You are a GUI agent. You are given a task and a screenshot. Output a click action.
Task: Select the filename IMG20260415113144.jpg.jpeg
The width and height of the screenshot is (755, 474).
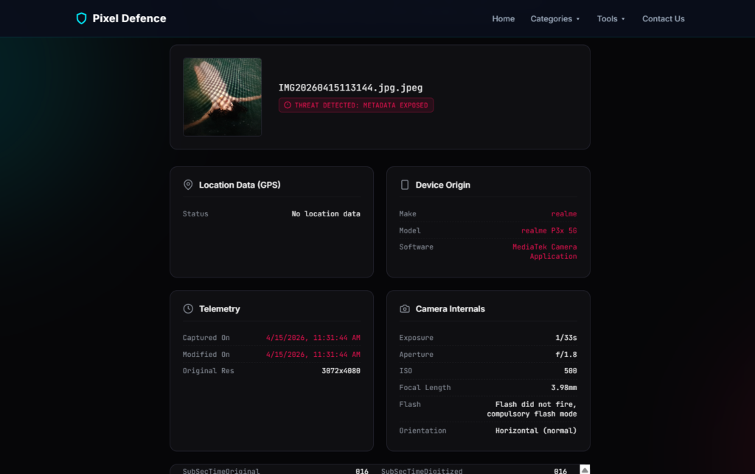[x=350, y=88]
